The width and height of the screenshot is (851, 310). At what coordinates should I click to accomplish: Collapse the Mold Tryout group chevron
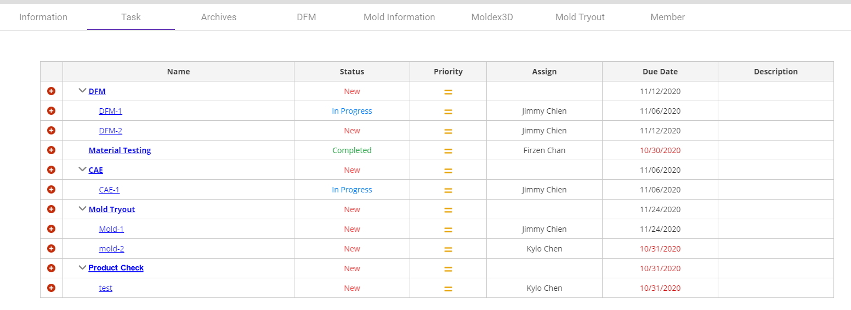[83, 209]
